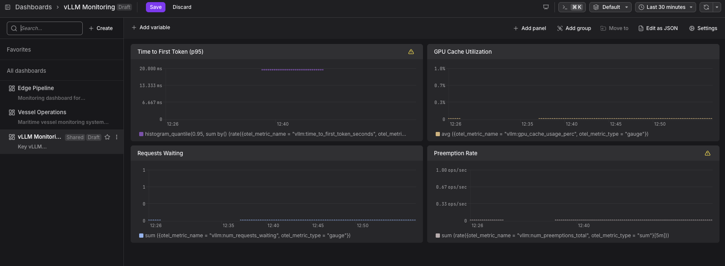This screenshot has width=725, height=266.
Task: Click the magnifier icon in search box
Action: pos(14,28)
